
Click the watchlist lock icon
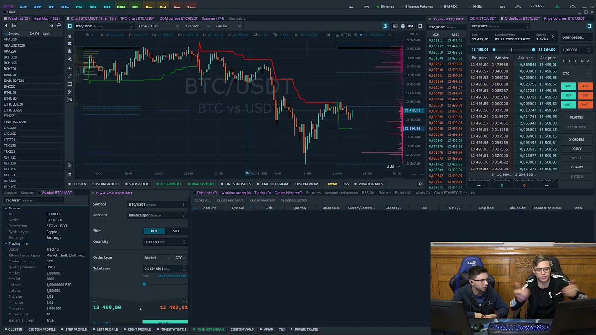tap(59, 26)
